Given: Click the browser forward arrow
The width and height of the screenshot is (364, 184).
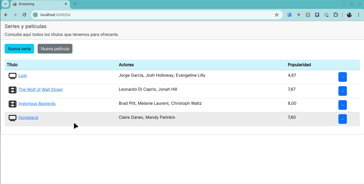Looking at the screenshot, I should (x=15, y=15).
